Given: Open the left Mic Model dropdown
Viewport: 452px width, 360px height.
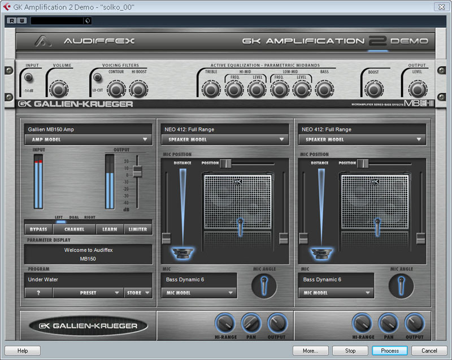Looking at the screenshot, I should (x=199, y=293).
